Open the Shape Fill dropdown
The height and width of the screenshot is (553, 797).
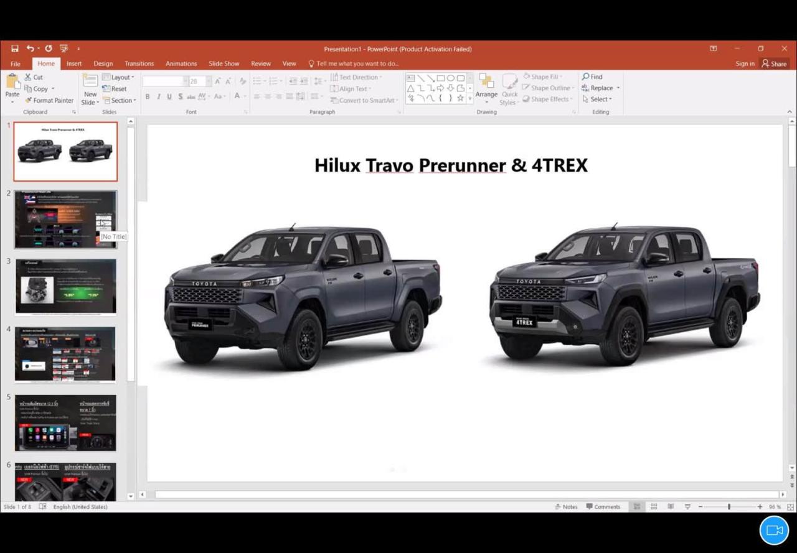(542, 77)
